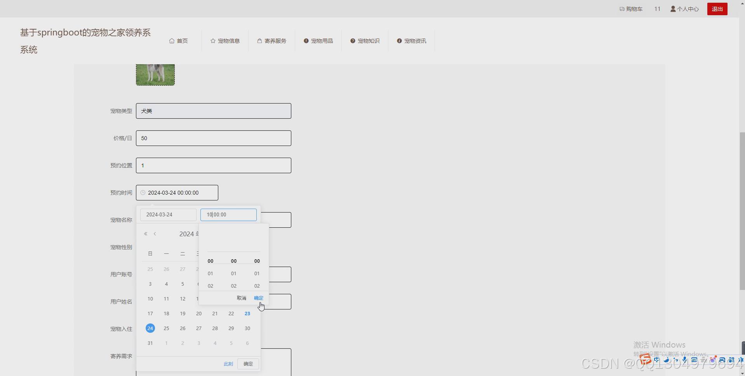
Task: Click double-left arrow to go previous year
Action: pos(146,233)
